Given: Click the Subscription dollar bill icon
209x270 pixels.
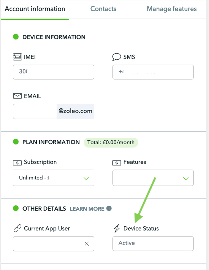Looking at the screenshot, I should tap(17, 163).
